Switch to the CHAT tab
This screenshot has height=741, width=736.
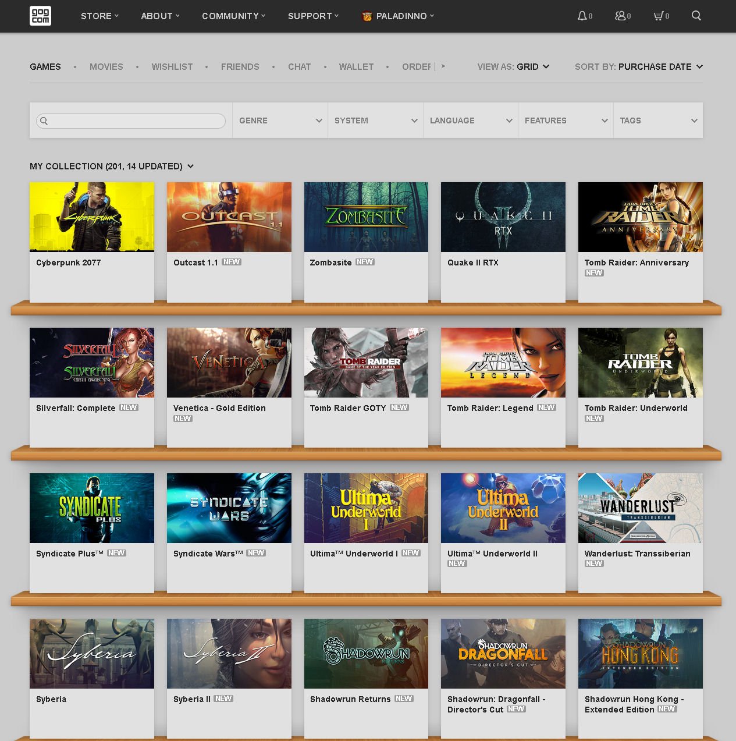300,67
